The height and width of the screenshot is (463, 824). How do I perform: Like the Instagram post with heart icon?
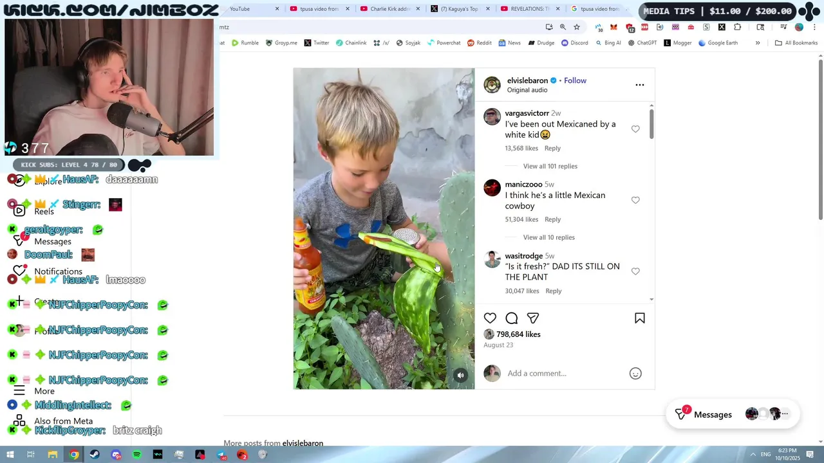tap(490, 318)
